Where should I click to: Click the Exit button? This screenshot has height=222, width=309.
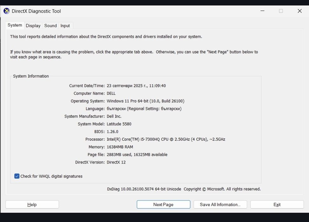click(277, 205)
